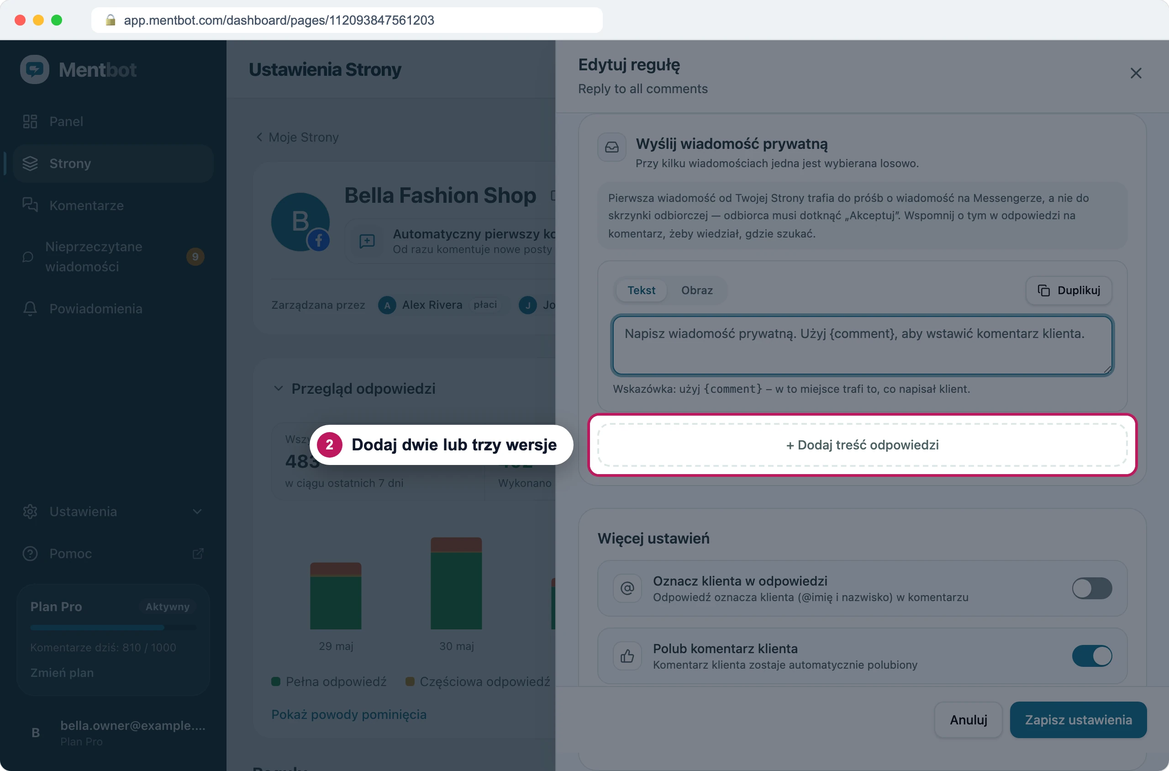Click the Pomoc question mark icon
This screenshot has height=771, width=1169.
(30, 553)
